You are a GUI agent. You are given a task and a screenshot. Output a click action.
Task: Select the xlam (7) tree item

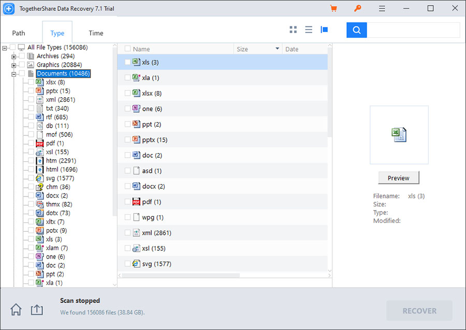point(57,248)
